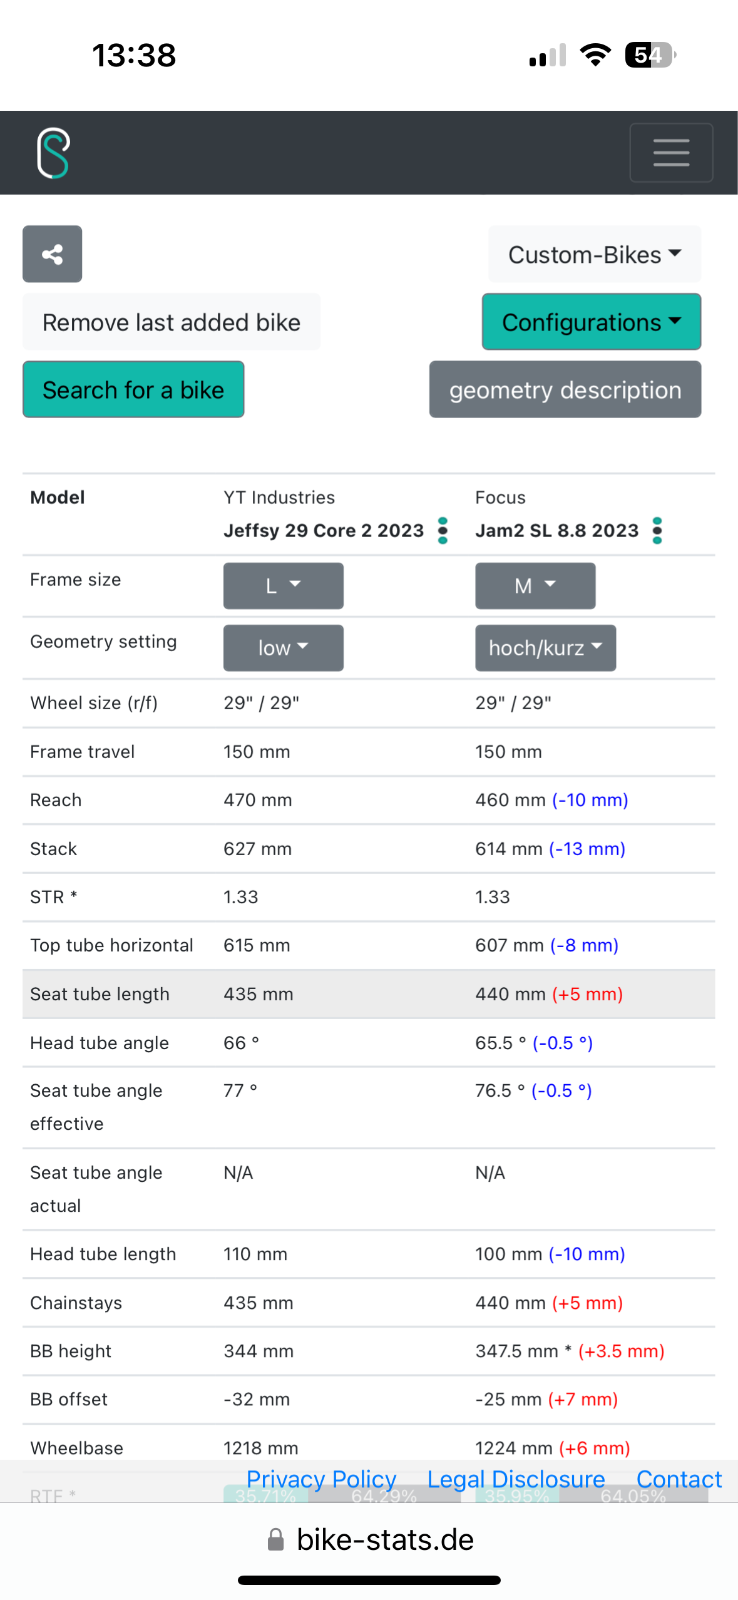Expand the Custom-Bikes dropdown
Viewport: 738px width, 1600px height.
pos(594,254)
